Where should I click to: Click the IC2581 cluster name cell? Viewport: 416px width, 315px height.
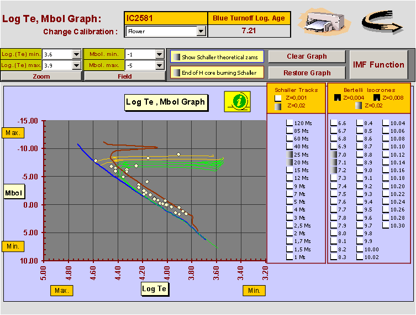click(x=166, y=18)
